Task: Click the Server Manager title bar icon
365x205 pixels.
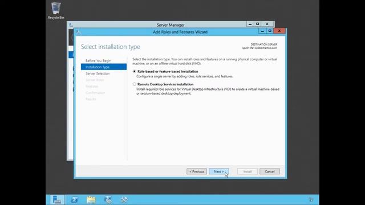Action: pos(71,24)
